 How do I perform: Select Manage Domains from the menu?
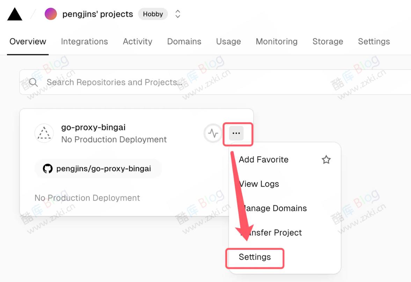coord(273,208)
